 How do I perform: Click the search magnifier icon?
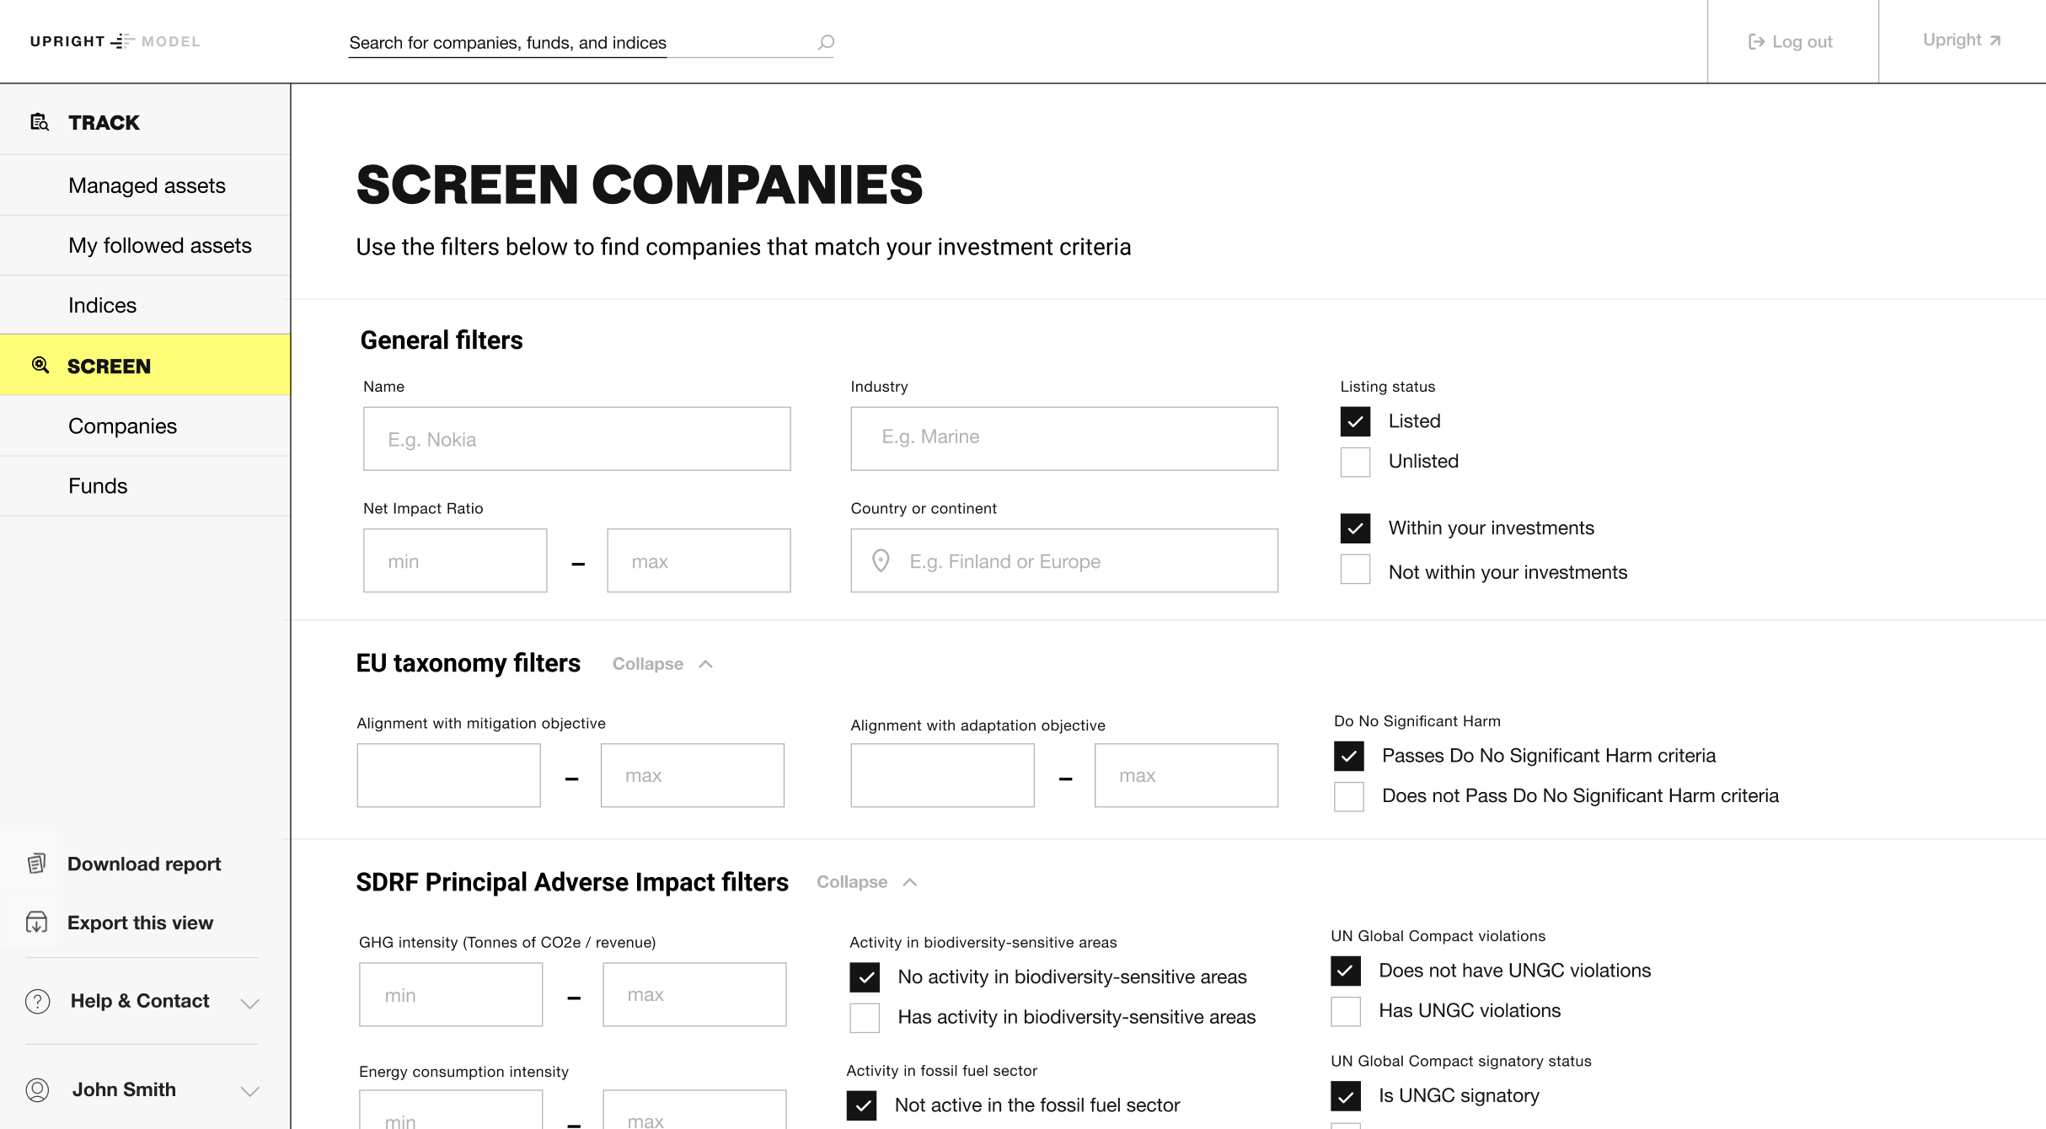pos(826,42)
